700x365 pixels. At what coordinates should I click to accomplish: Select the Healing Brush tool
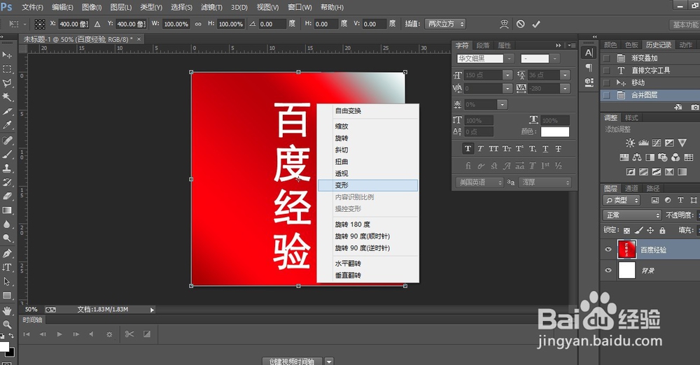[x=7, y=141]
